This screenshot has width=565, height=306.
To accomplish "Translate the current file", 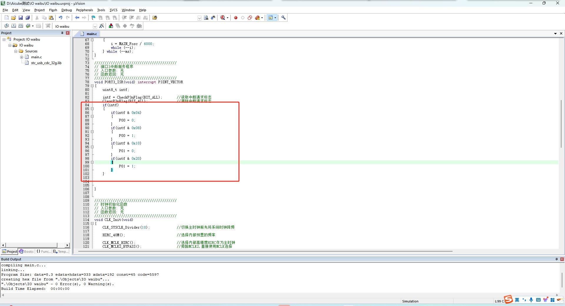I will (x=6, y=26).
